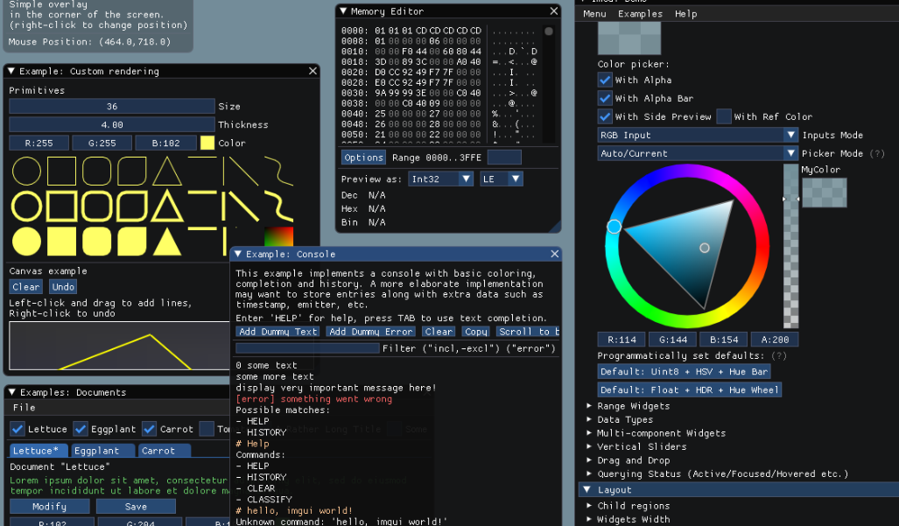Switch to the Eggplant document tab

pyautogui.click(x=103, y=451)
